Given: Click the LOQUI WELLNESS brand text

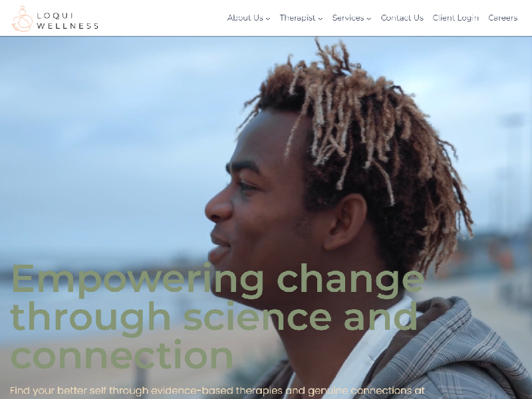Looking at the screenshot, I should [68, 21].
